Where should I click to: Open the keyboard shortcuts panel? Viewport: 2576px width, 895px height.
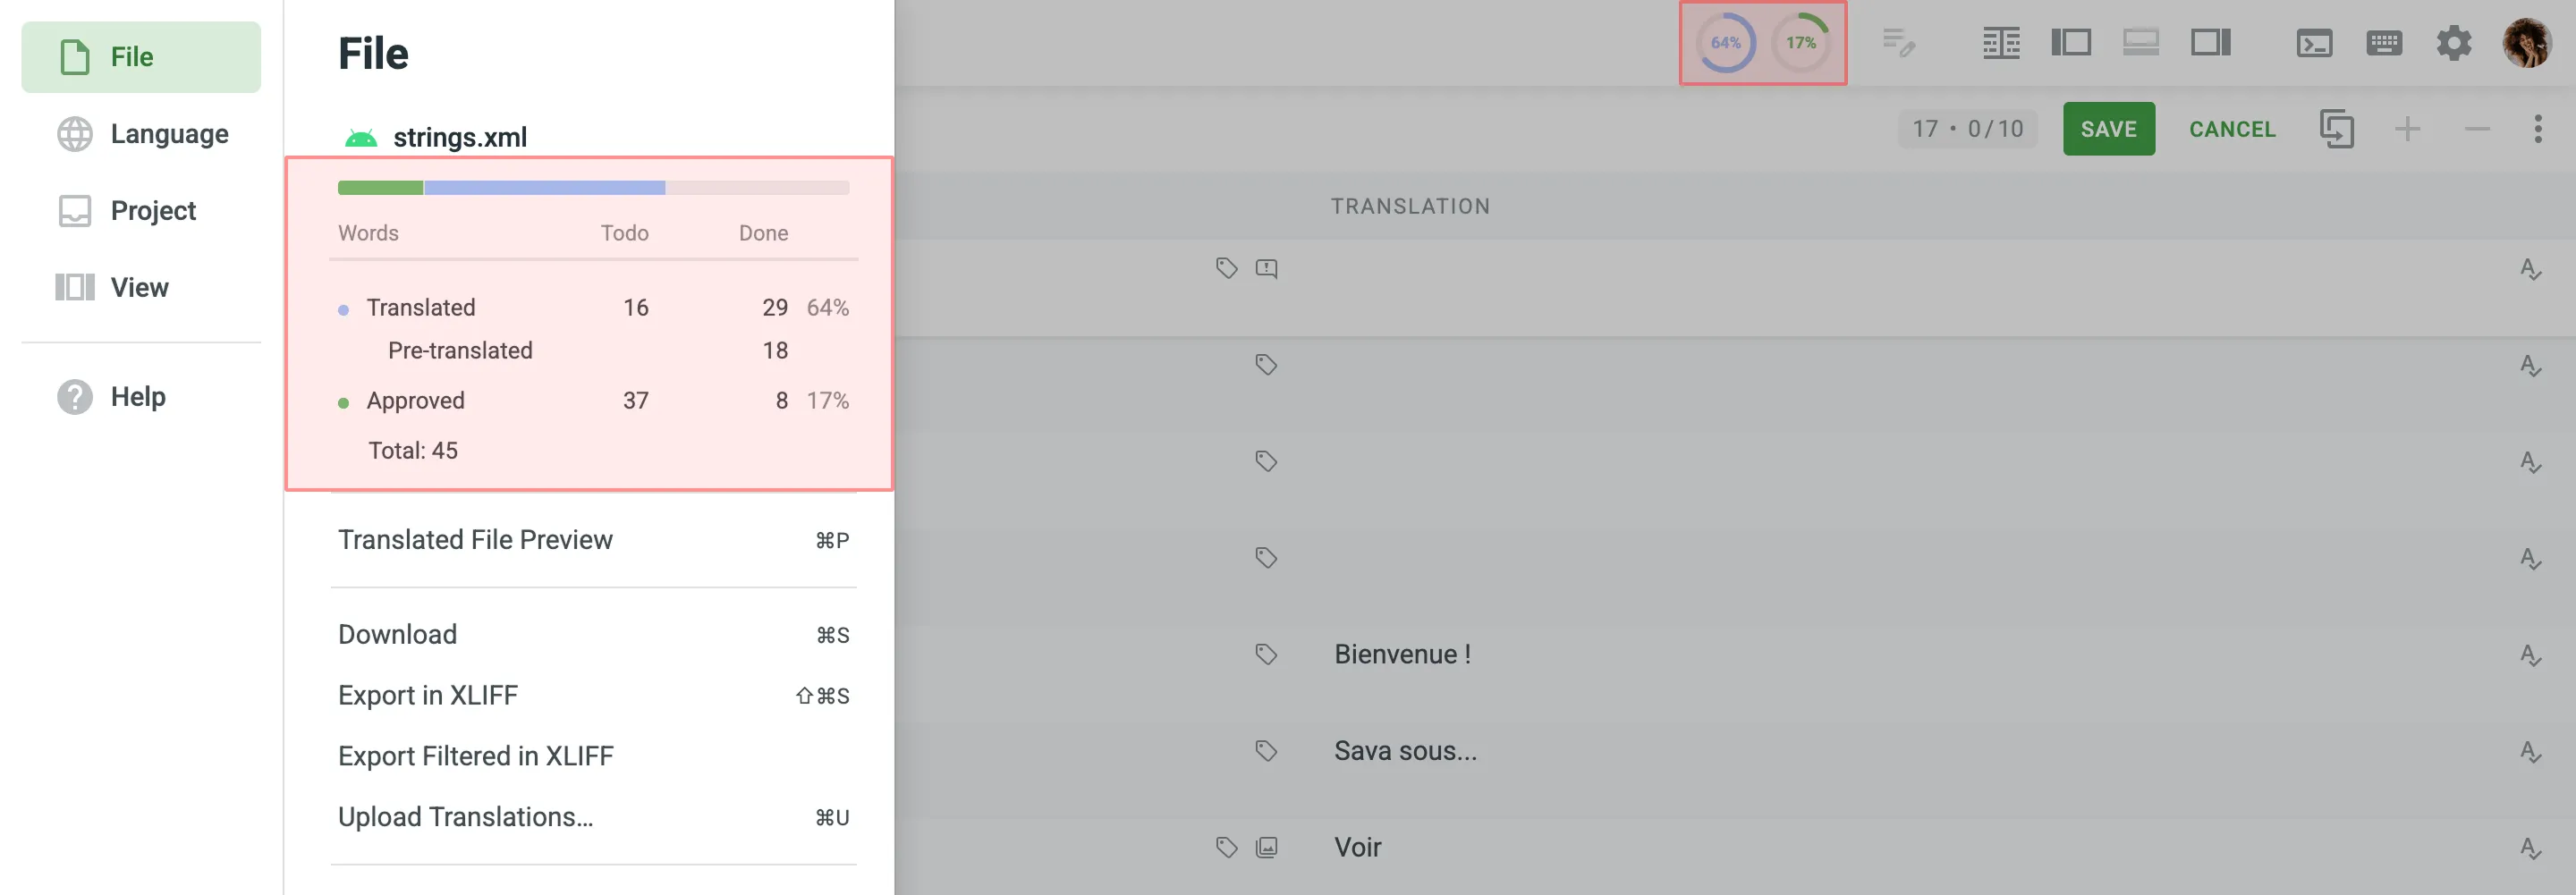pyautogui.click(x=2385, y=43)
